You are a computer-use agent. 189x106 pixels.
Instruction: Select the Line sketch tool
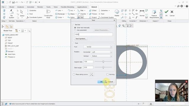click(58, 11)
